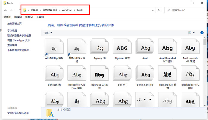
Task: Open the 文件(F) menu
Action: (7, 17)
